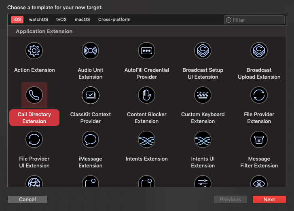Click the Call Directory Extension phone icon

[34, 95]
